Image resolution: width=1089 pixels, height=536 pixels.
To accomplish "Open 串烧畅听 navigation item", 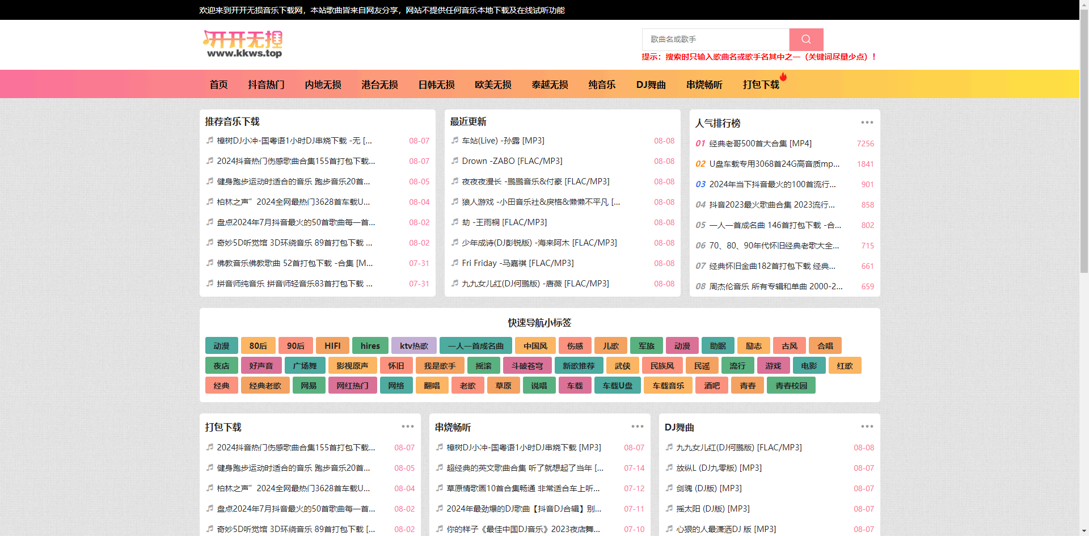I will pos(704,85).
